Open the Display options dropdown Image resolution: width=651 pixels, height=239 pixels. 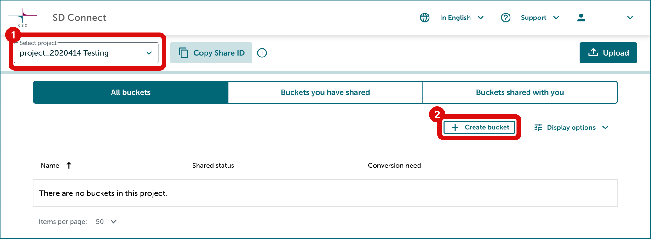(x=571, y=127)
